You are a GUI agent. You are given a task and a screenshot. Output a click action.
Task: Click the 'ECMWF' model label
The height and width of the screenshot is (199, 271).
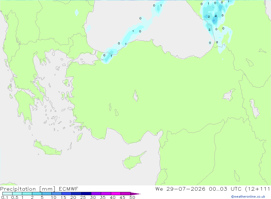point(69,189)
